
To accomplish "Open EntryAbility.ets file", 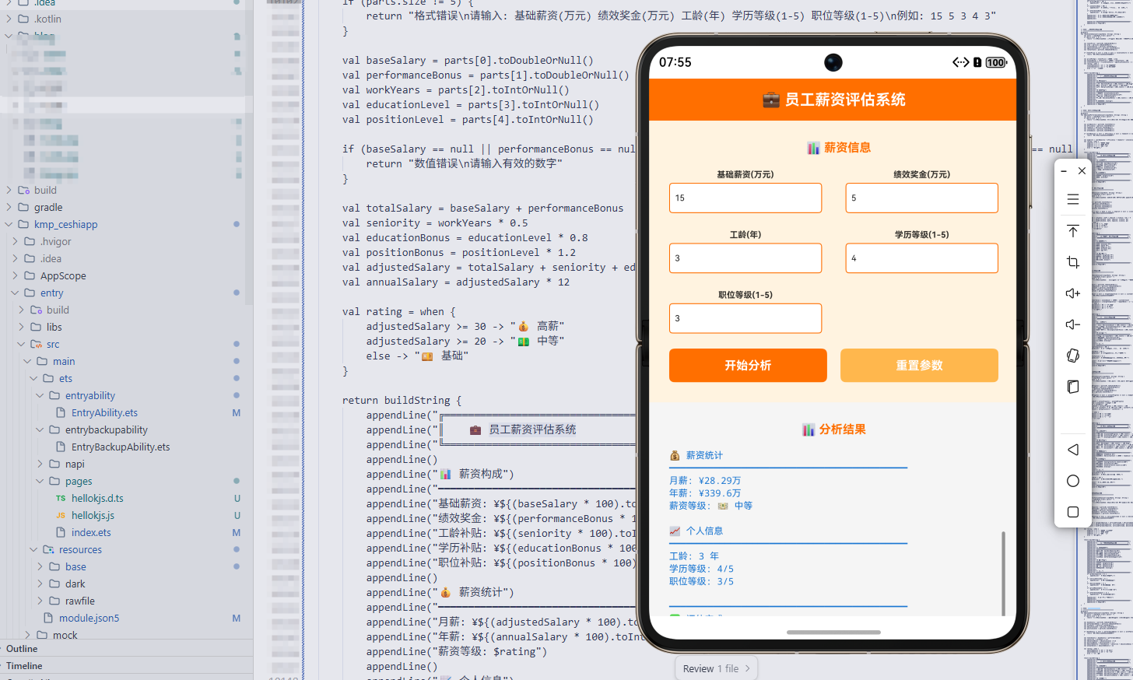I will [x=104, y=412].
